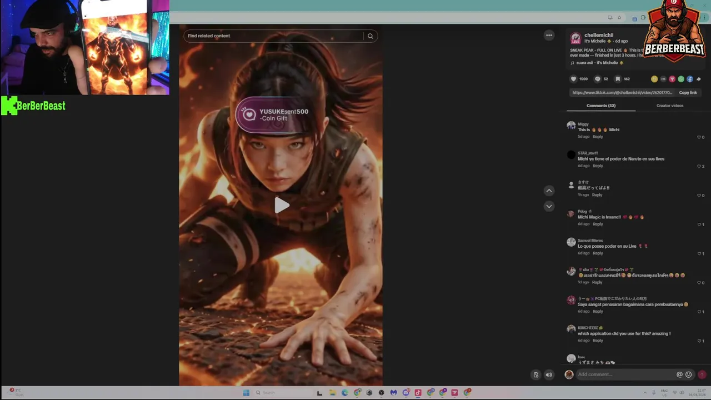Select the Comments (52) tab

(x=601, y=106)
